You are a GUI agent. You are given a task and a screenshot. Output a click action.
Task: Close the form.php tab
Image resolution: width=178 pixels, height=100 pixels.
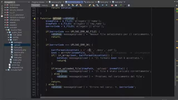[110, 2]
